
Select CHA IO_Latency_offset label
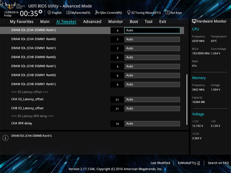pos(27,99)
